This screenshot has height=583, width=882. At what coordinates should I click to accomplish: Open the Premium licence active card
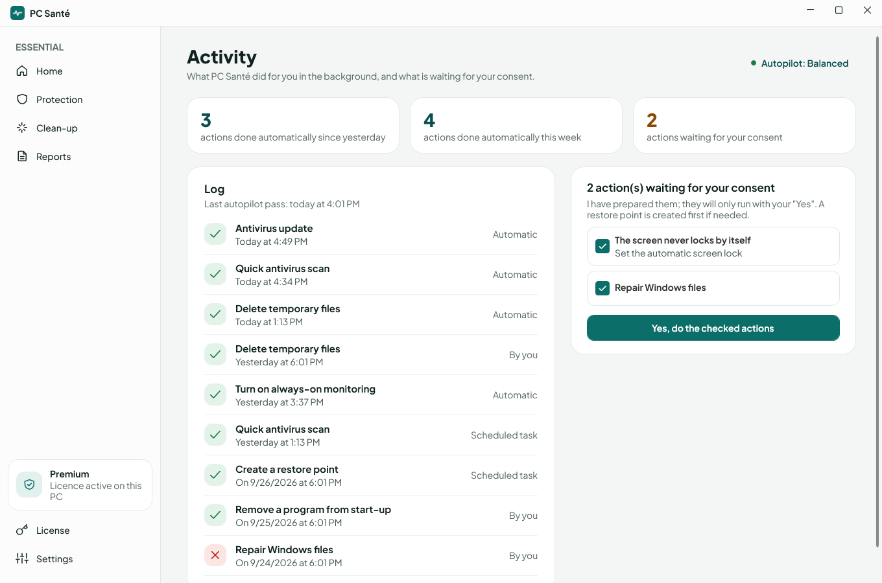click(80, 485)
